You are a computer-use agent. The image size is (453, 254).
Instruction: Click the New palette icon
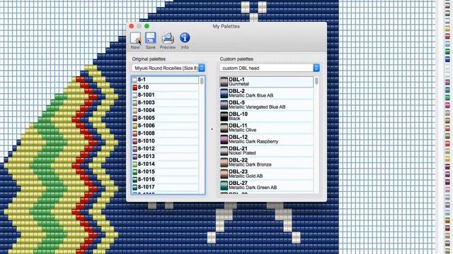(x=135, y=38)
